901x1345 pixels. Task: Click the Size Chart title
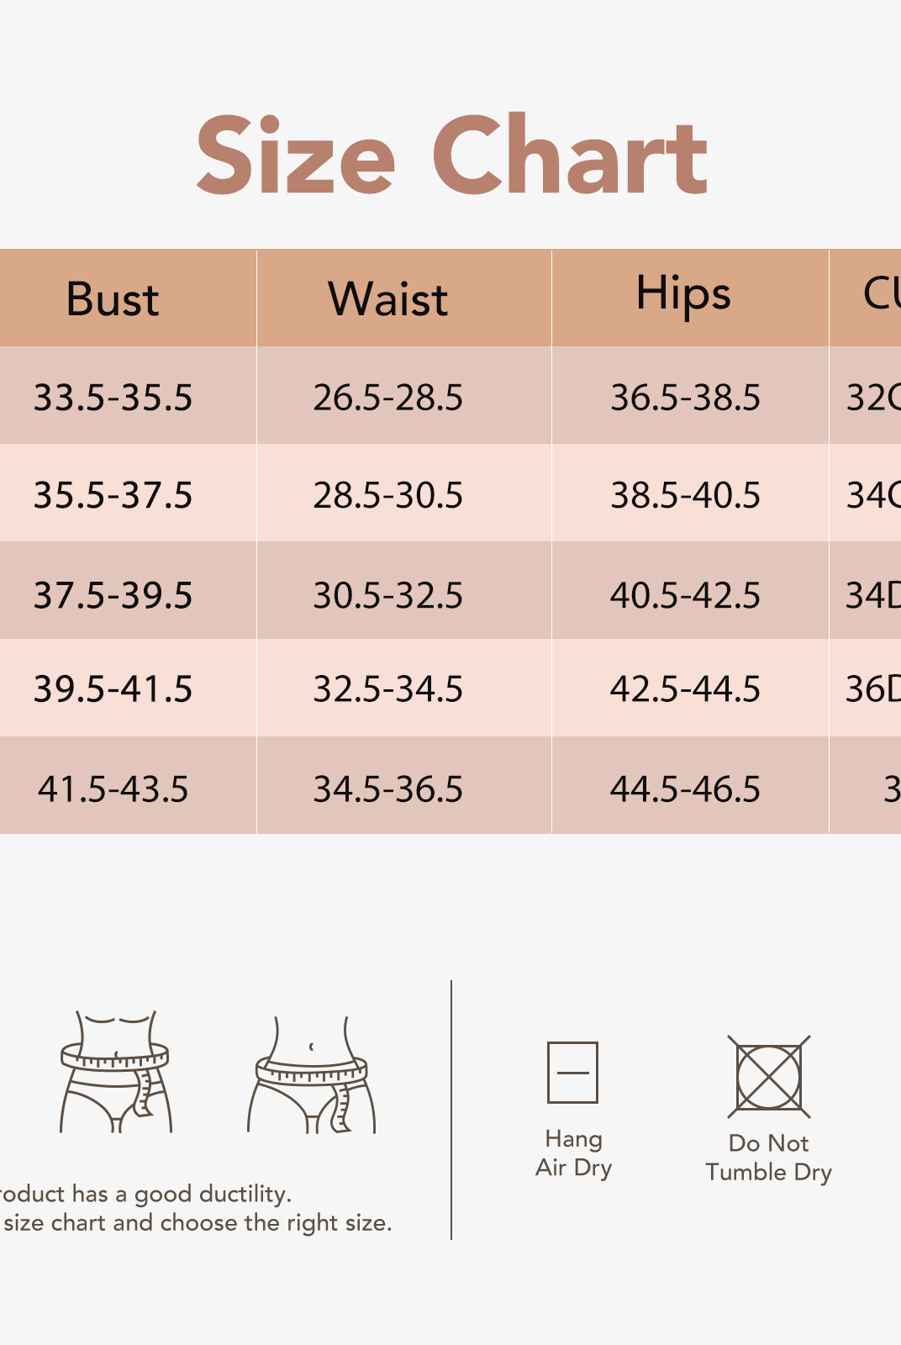pyautogui.click(x=451, y=156)
